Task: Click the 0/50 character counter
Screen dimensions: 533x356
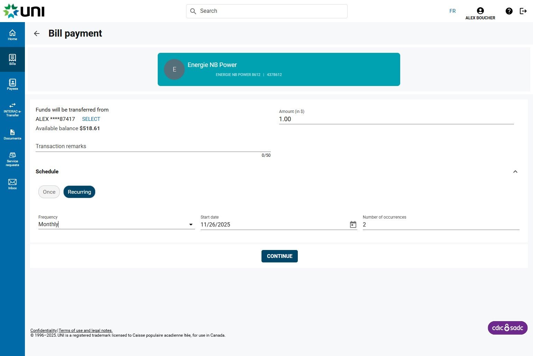Action: pos(266,155)
